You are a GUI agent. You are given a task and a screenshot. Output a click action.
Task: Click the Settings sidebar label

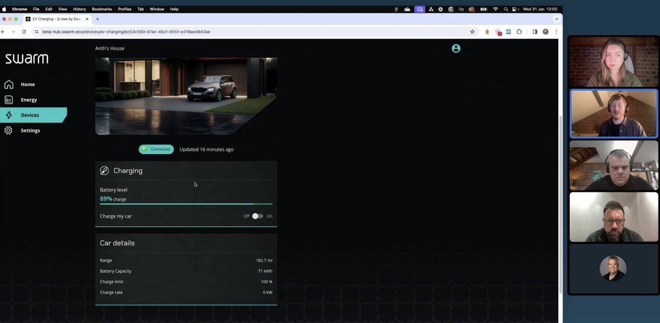tap(30, 130)
